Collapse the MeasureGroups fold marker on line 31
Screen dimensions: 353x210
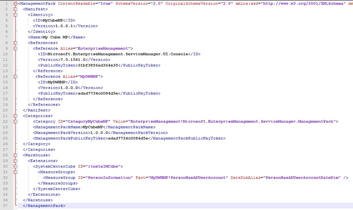[x=15, y=172]
